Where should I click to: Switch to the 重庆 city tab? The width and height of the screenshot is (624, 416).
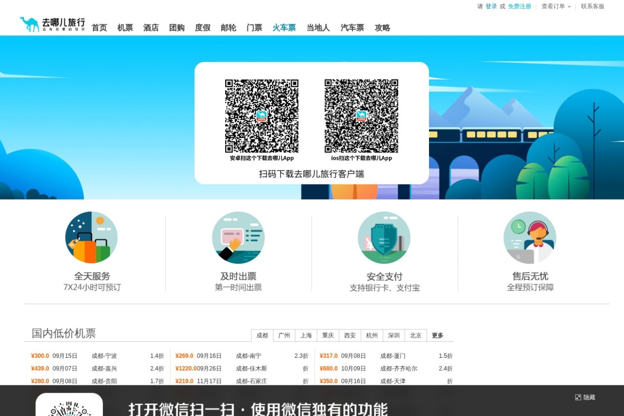point(328,335)
